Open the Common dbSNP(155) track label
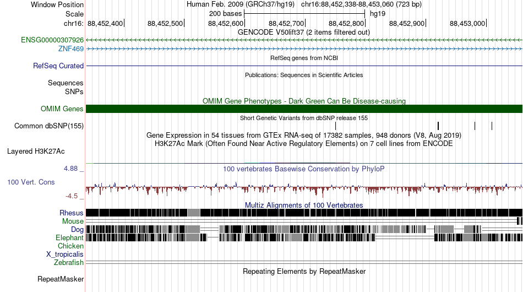523x292 pixels. [x=49, y=126]
